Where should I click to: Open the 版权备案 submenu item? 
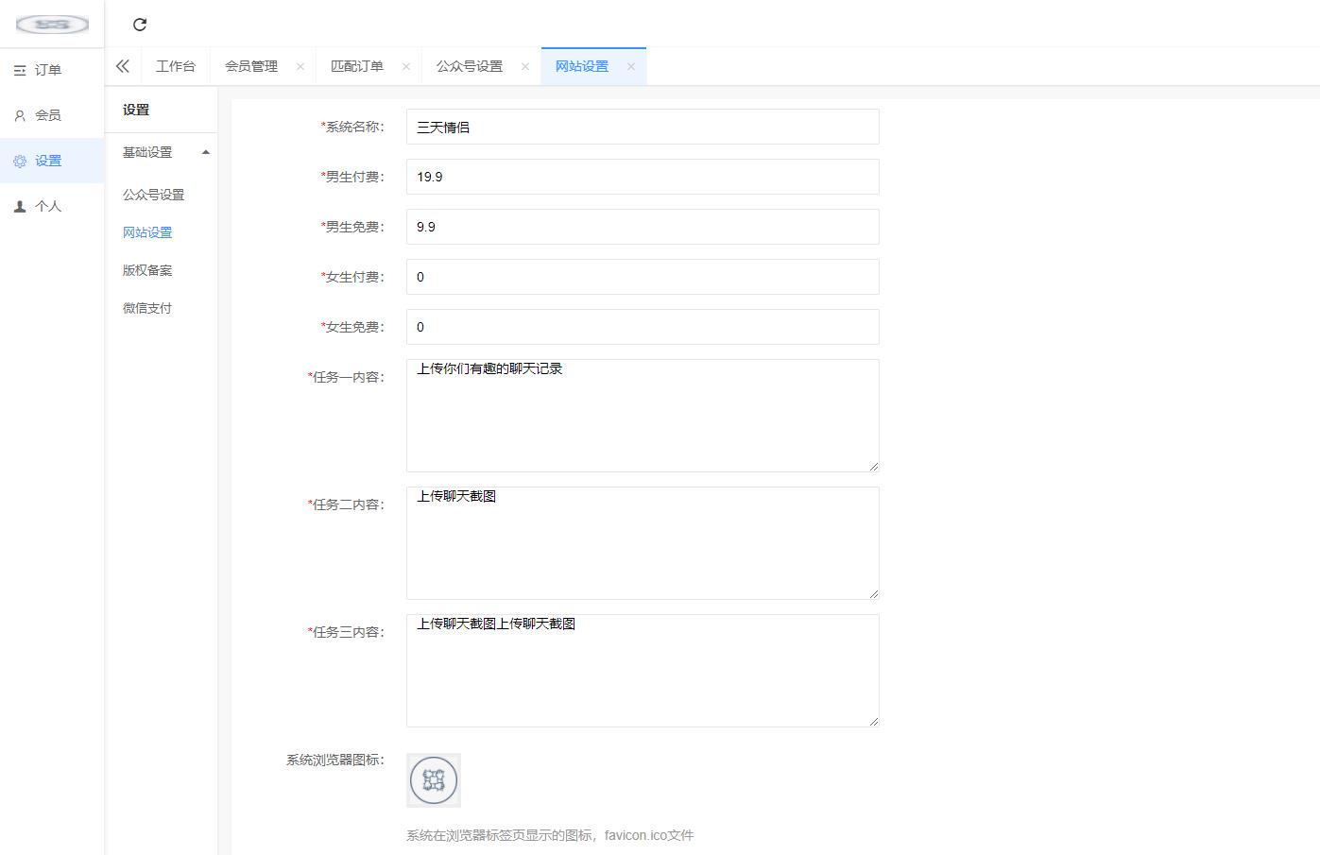(x=147, y=270)
